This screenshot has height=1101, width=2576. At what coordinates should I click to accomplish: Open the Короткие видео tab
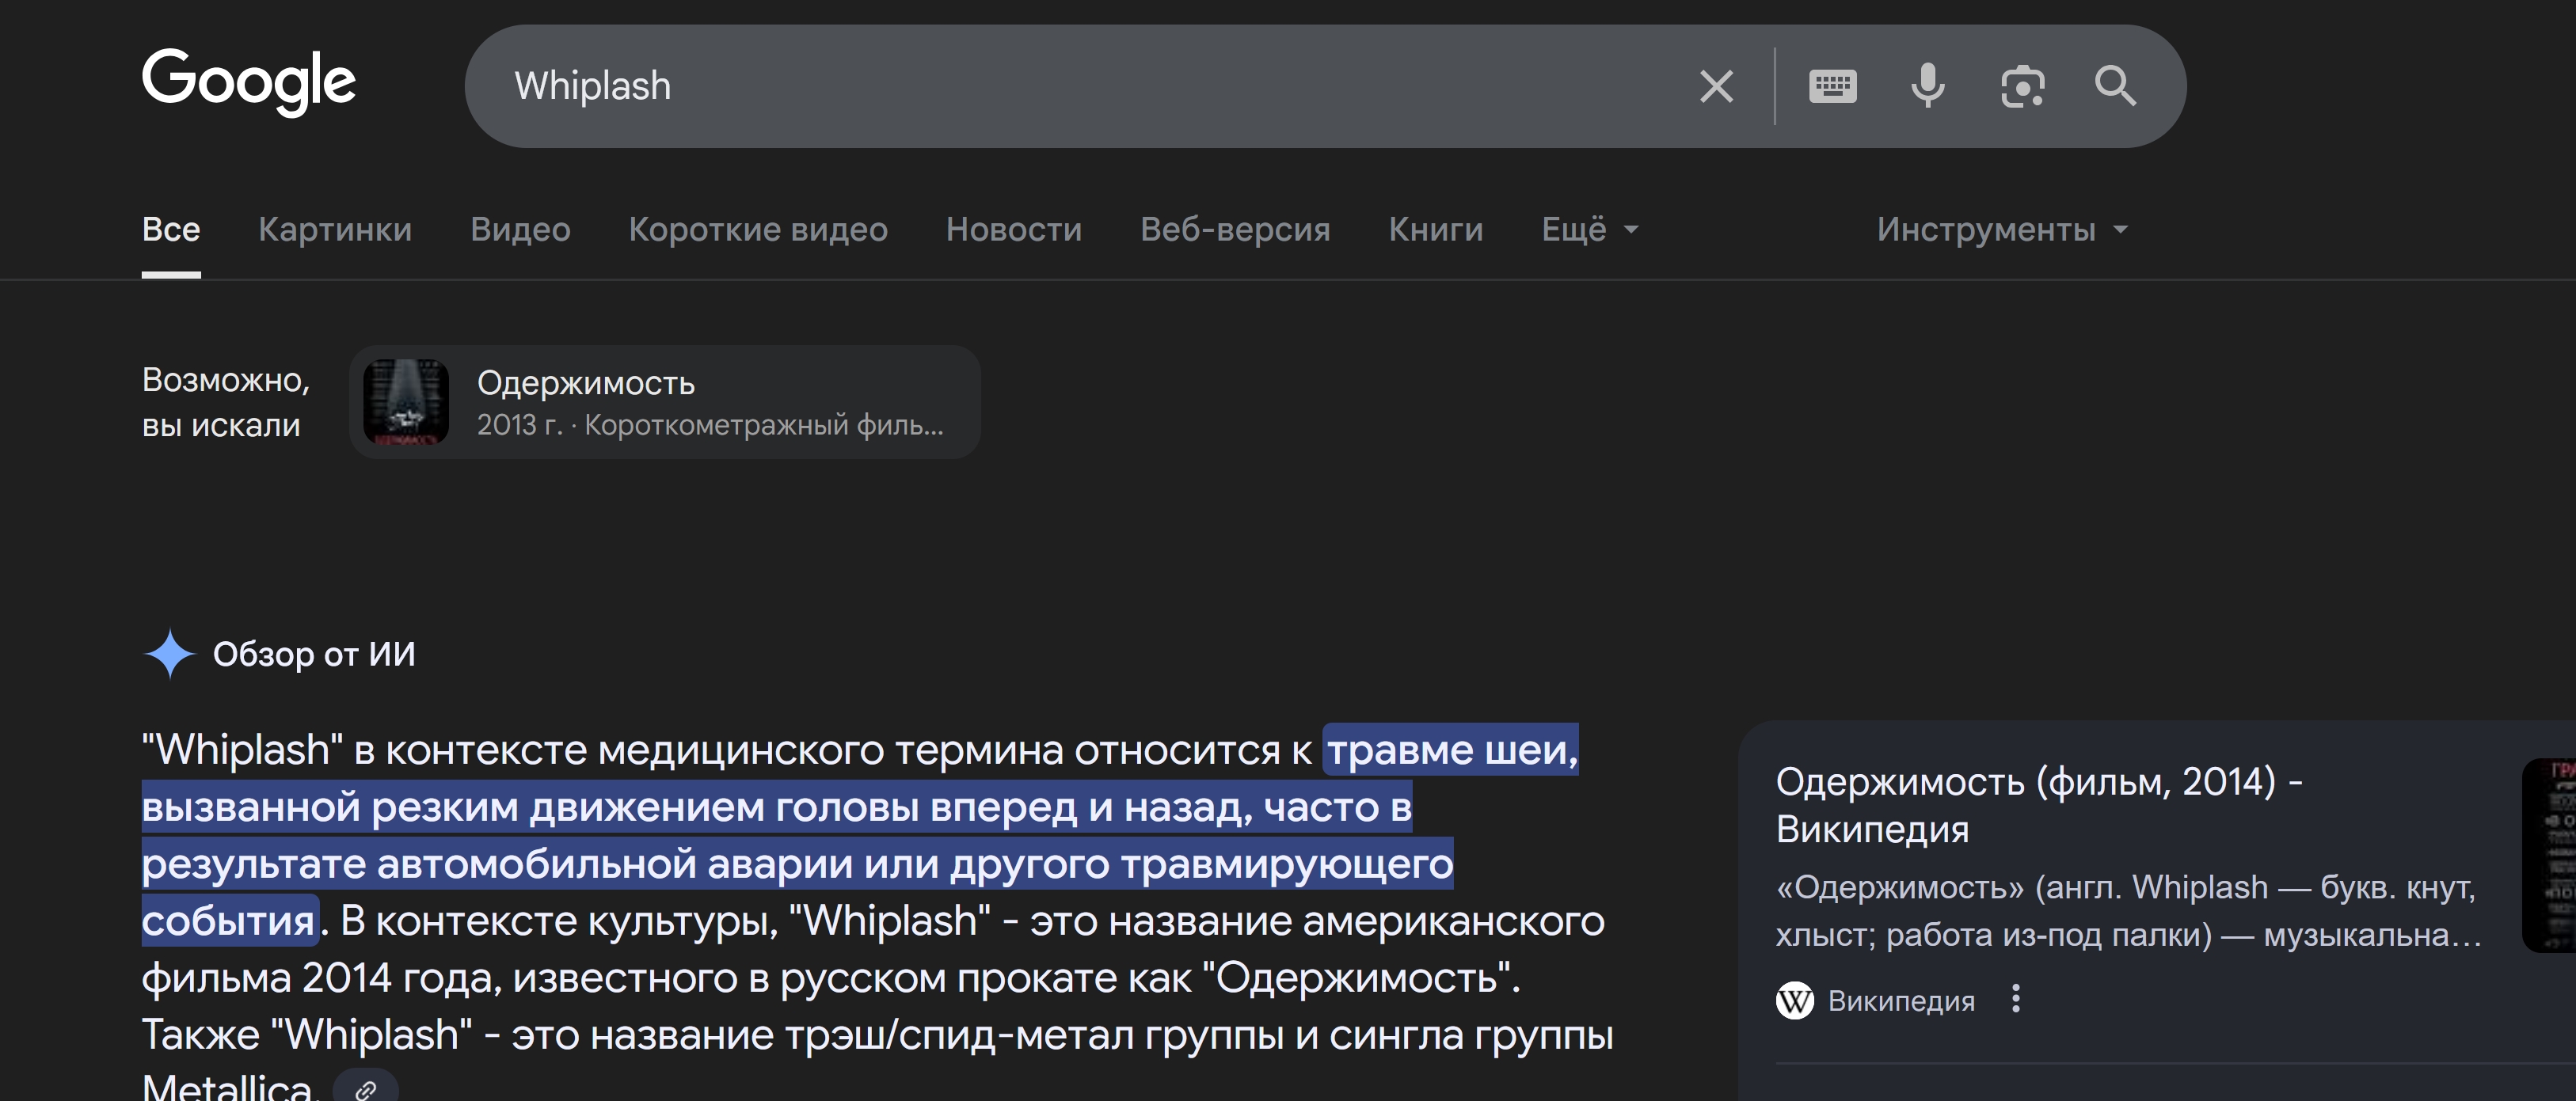coord(757,230)
